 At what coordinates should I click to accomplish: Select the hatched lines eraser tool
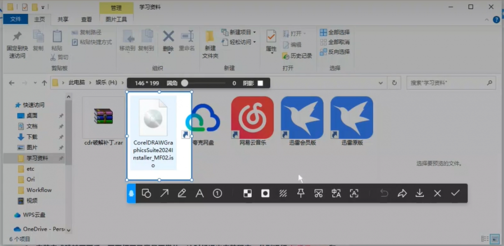(x=283, y=193)
